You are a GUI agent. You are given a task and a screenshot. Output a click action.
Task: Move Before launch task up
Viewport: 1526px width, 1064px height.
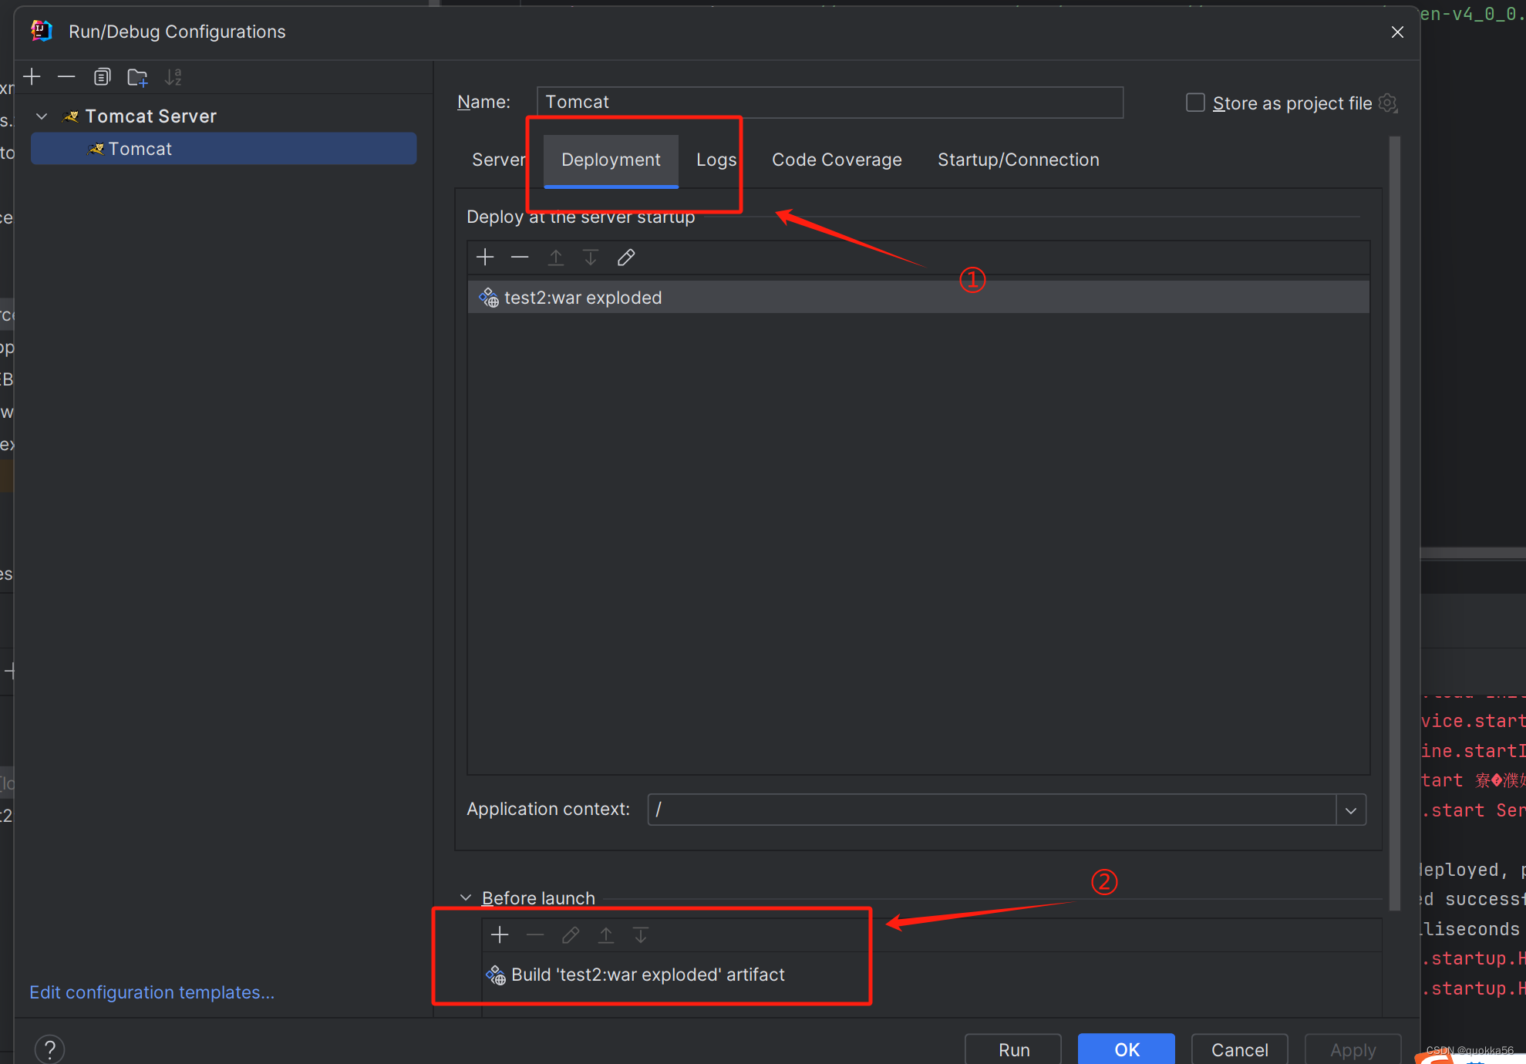(606, 935)
